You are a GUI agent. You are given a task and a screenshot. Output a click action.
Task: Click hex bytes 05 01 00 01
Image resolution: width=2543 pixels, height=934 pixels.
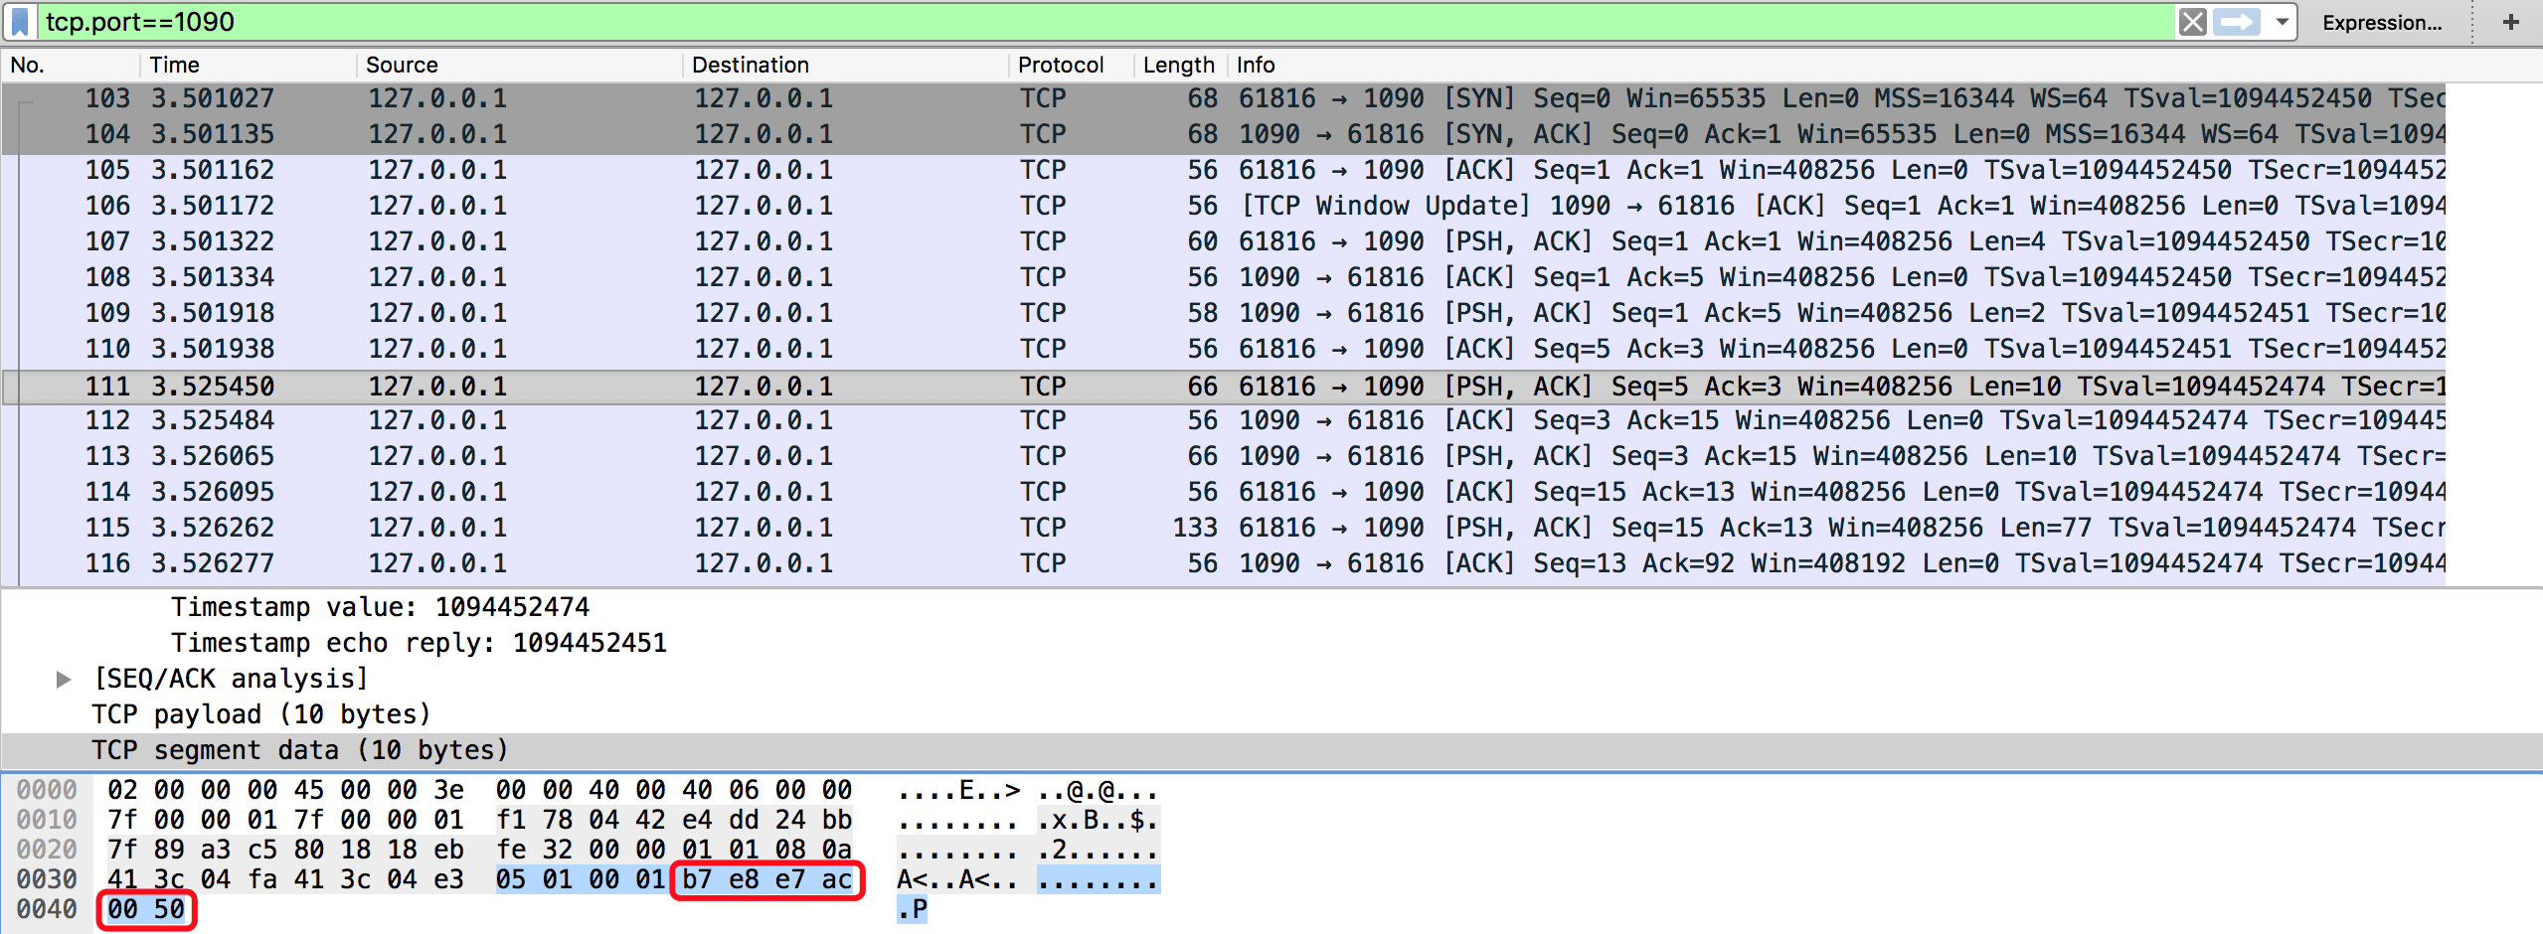[x=581, y=880]
